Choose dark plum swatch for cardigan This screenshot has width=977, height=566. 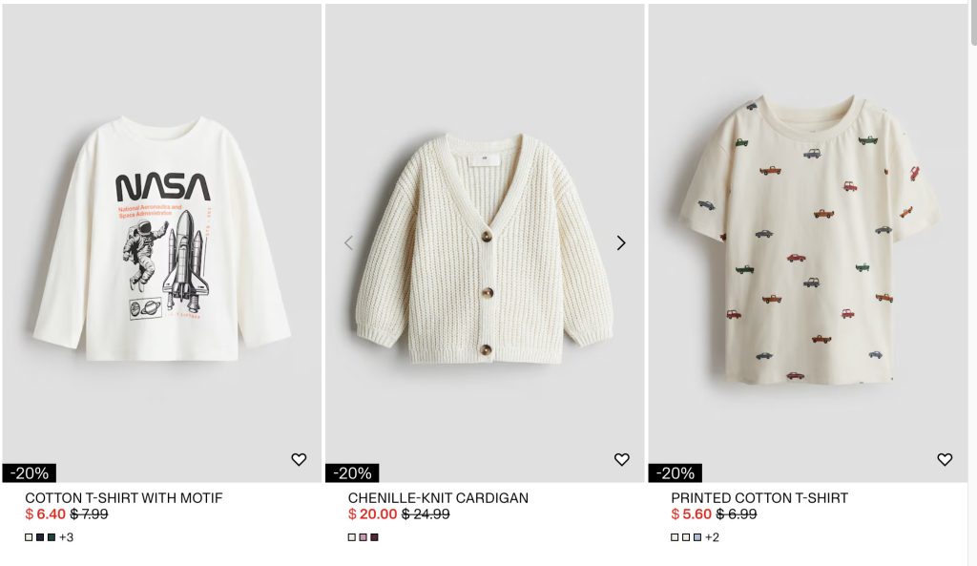click(x=374, y=537)
